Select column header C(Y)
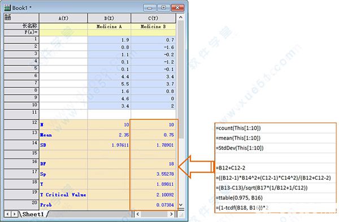The height and width of the screenshot is (222, 339). click(x=153, y=18)
